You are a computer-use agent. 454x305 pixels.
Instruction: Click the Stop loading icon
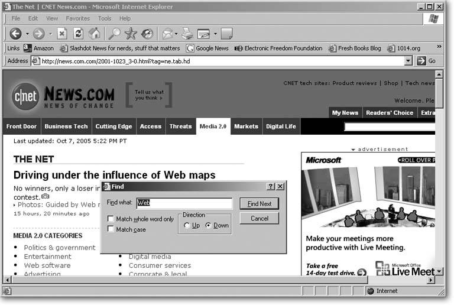[x=61, y=34]
